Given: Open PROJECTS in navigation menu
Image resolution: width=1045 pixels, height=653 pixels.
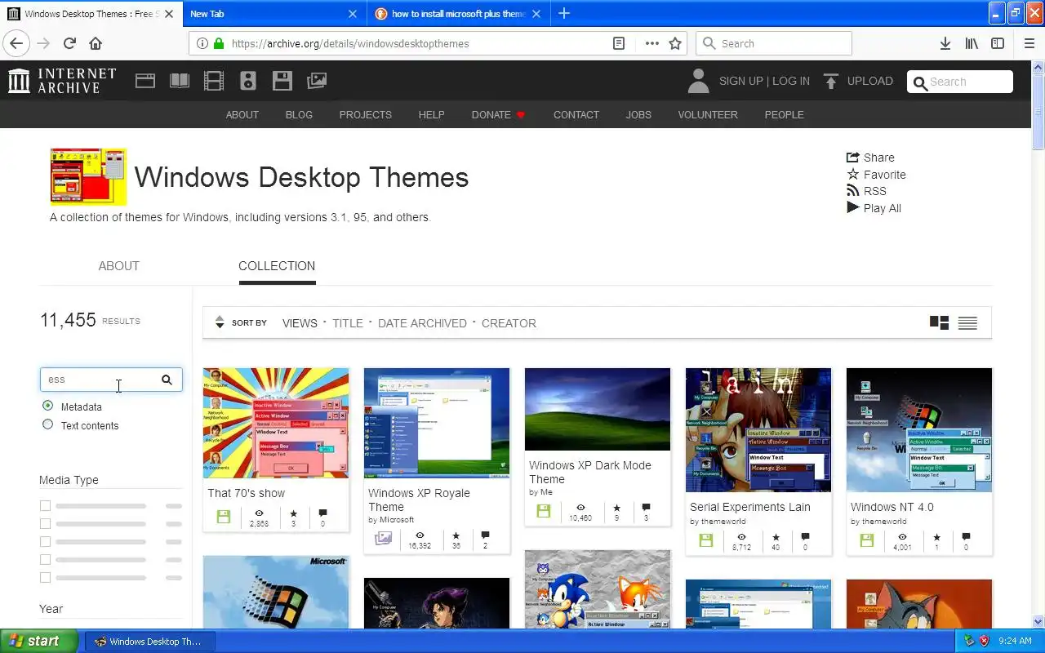Looking at the screenshot, I should [366, 115].
